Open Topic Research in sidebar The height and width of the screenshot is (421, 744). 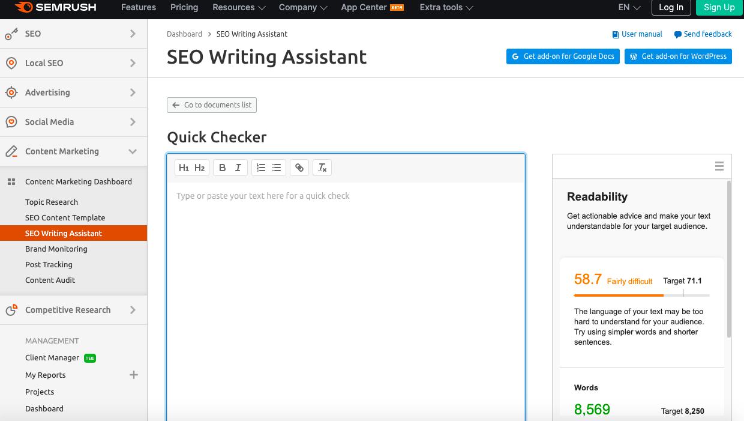52,202
